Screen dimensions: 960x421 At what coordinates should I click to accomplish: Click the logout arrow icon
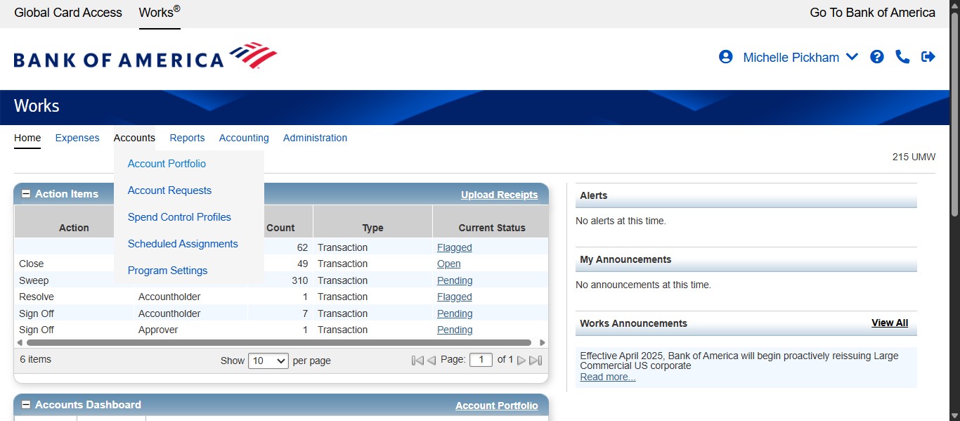tap(928, 57)
